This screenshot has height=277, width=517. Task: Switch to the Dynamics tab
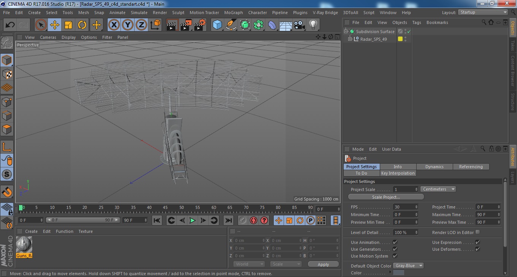(435, 167)
